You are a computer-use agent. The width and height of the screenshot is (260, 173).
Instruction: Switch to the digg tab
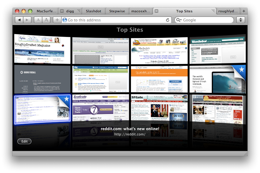[70, 11]
